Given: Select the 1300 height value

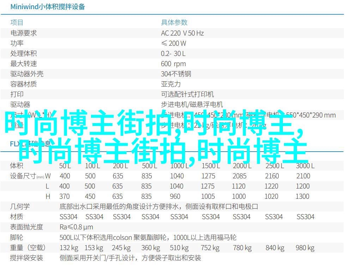Looking at the screenshot, I should 303,196.
